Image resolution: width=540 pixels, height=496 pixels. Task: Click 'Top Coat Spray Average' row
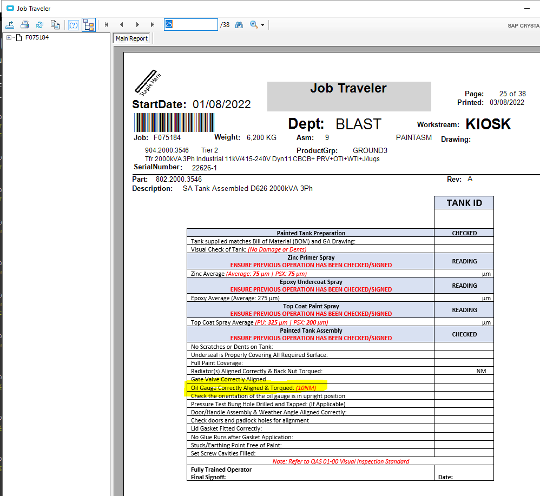pos(310,322)
